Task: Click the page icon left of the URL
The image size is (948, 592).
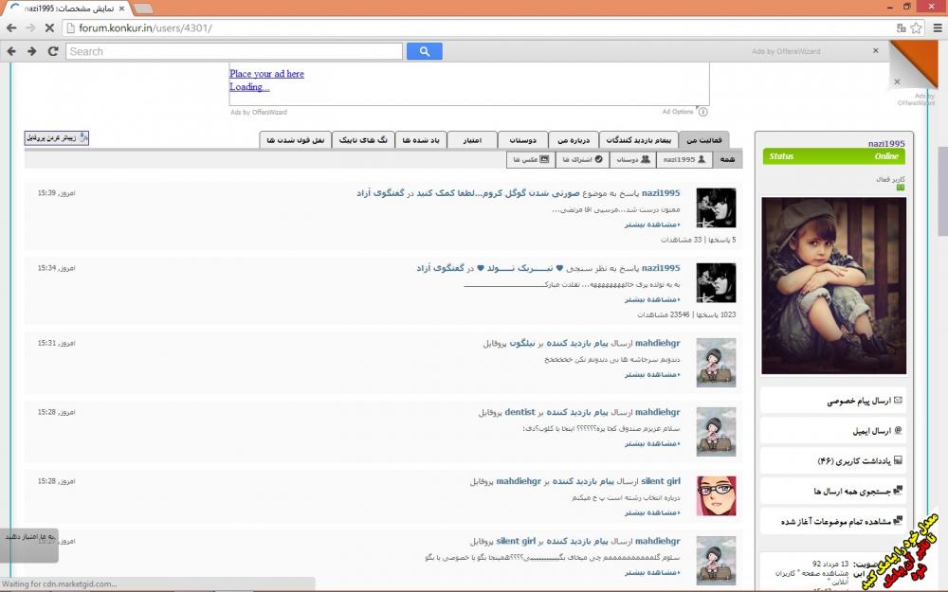Action: pos(70,27)
